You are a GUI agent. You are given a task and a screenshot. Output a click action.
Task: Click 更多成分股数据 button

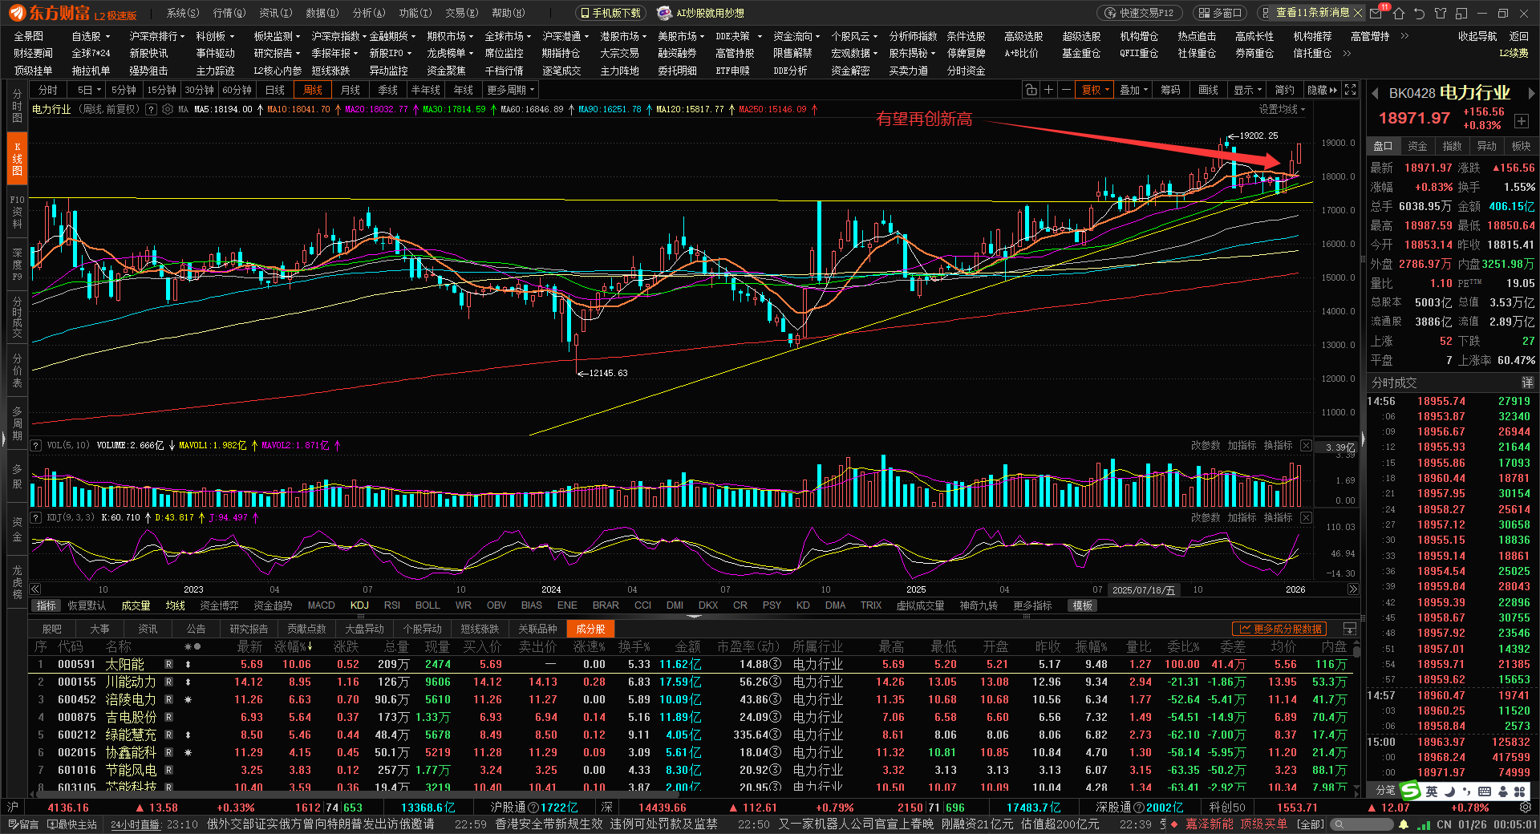click(1280, 630)
